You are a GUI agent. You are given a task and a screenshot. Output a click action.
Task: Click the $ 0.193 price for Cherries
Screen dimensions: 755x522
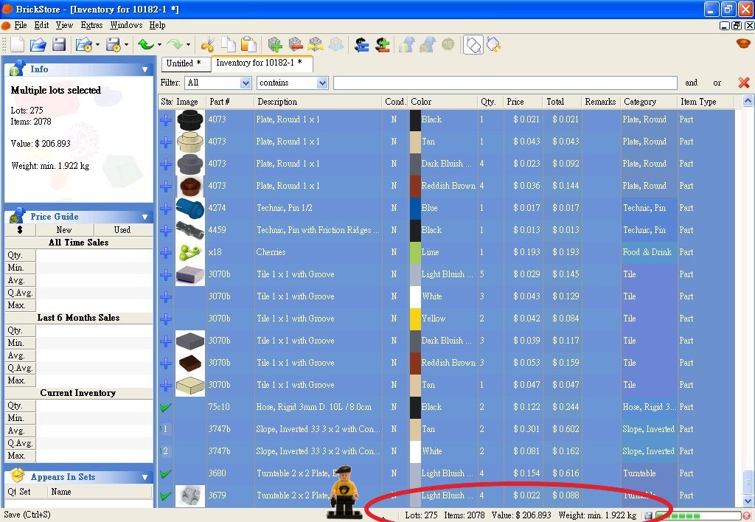(x=526, y=252)
